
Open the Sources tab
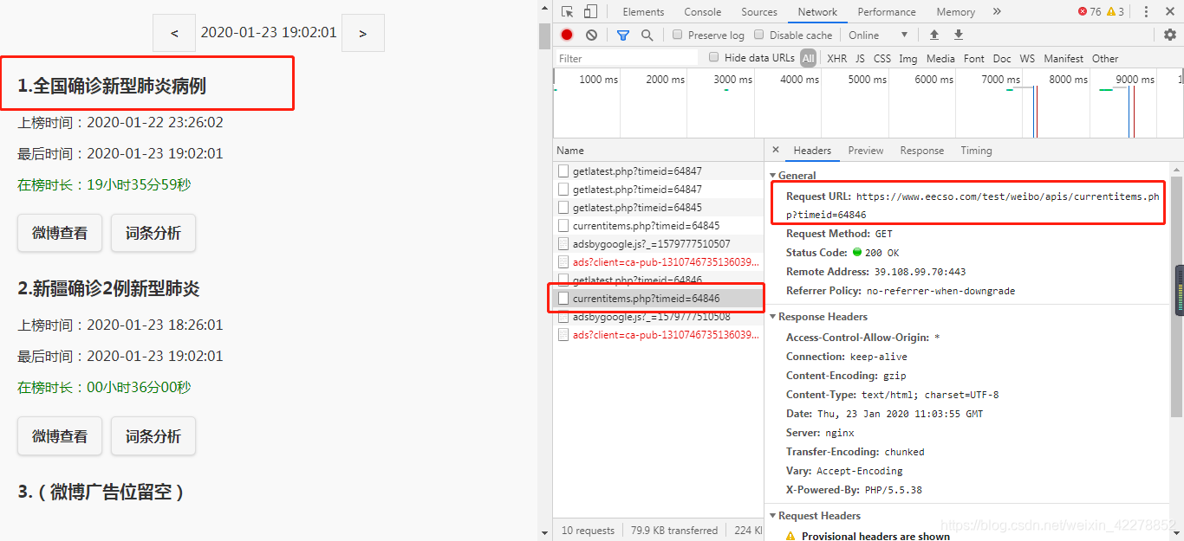(759, 11)
